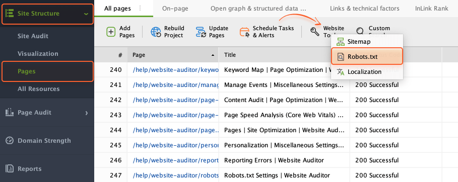
Task: Click the Schedule Tasks calendar icon
Action: (x=244, y=32)
